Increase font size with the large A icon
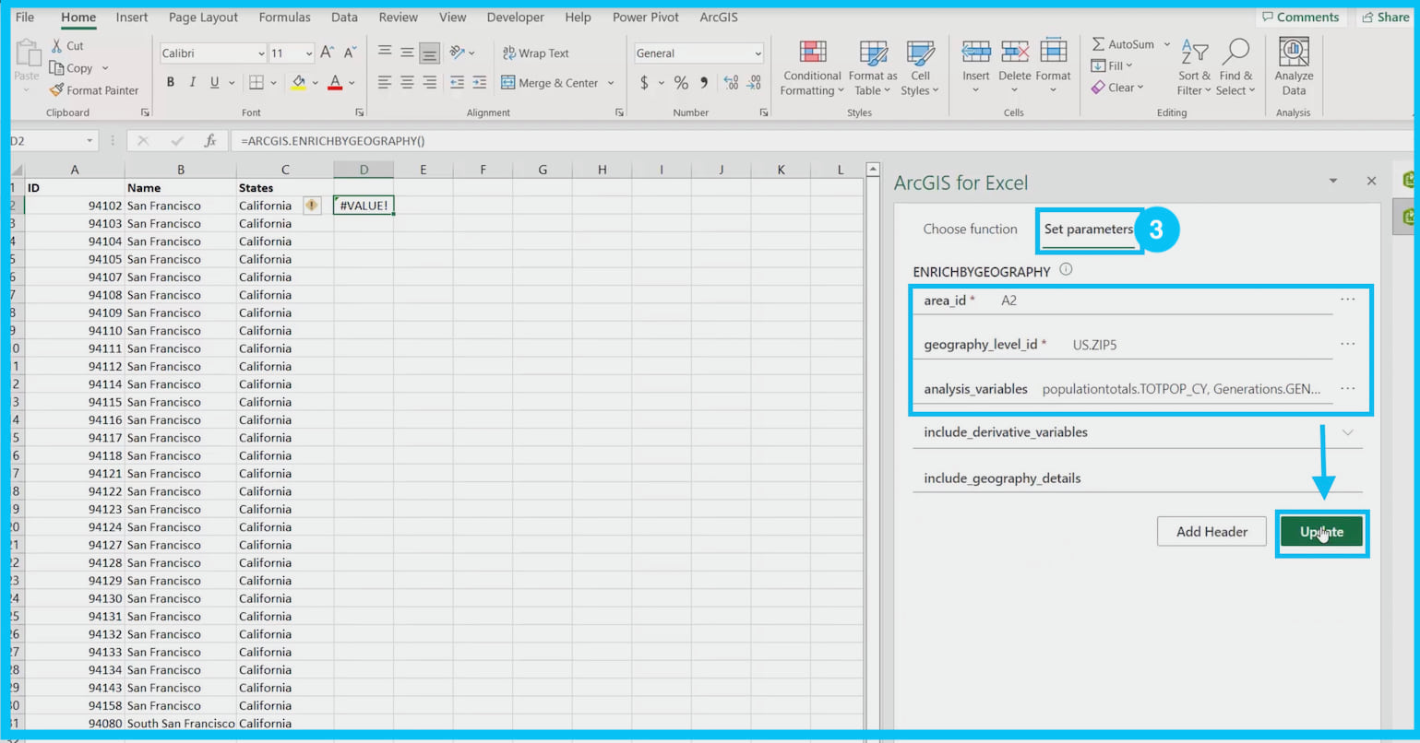 click(x=328, y=53)
